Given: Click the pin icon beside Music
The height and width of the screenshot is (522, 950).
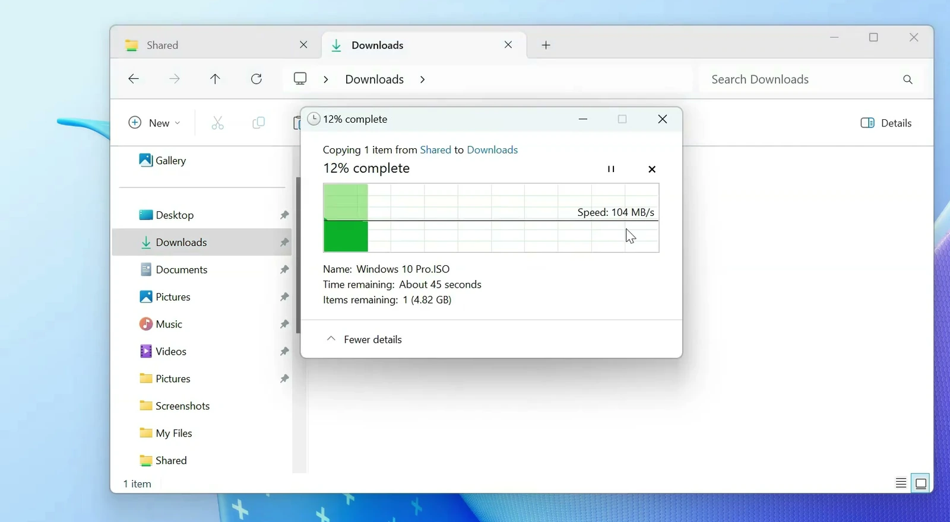Looking at the screenshot, I should [284, 324].
